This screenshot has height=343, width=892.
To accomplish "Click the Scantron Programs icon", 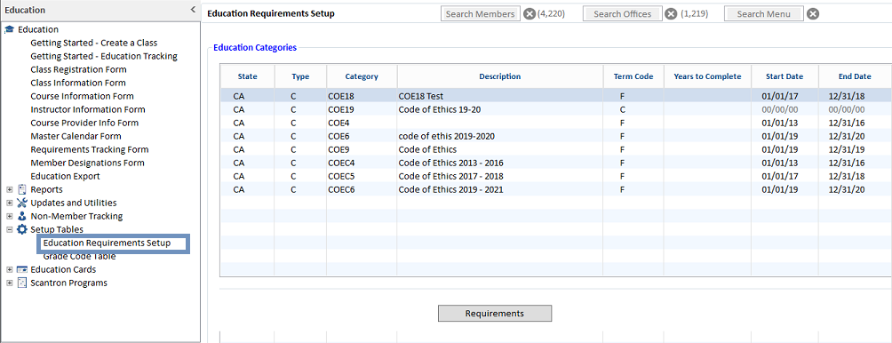I will 22,283.
